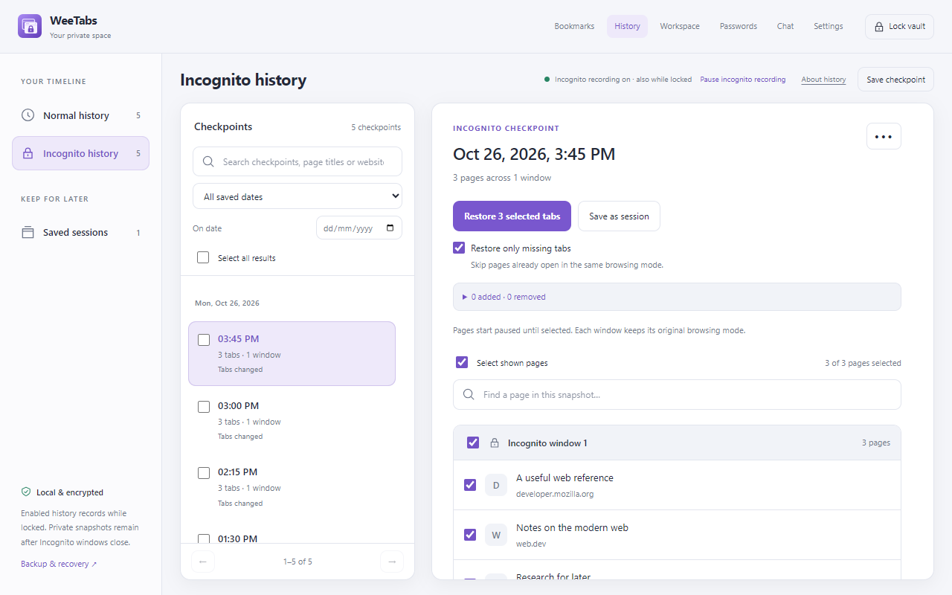Screen dimensions: 952x595
Task: Go to the previous checkpoints page arrow
Action: [203, 562]
